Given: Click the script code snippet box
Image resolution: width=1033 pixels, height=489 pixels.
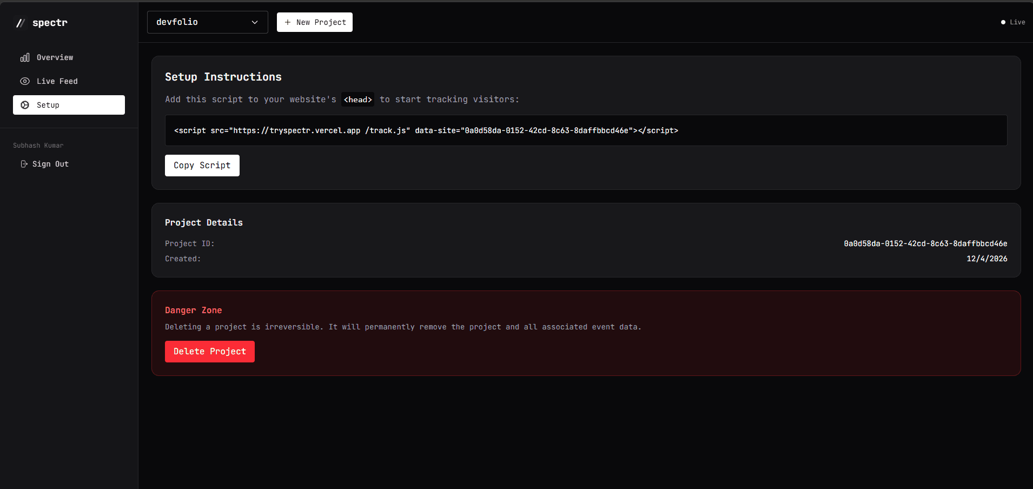Looking at the screenshot, I should coord(586,130).
